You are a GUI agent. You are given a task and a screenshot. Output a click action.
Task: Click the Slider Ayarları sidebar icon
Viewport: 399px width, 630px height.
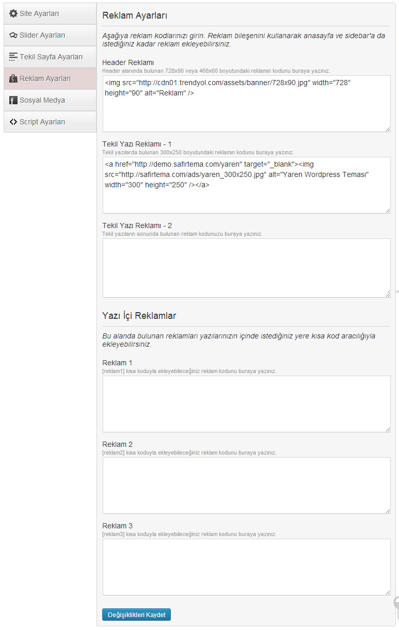13,35
